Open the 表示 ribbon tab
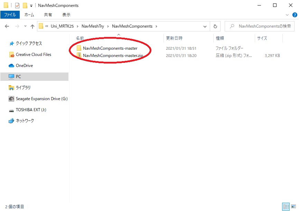 tap(66, 15)
